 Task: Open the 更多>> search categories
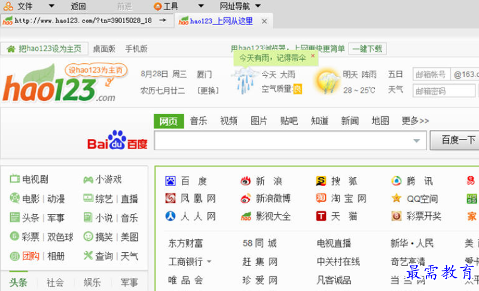(415, 121)
